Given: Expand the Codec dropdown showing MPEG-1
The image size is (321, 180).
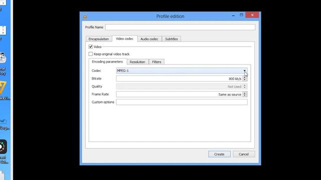Looking at the screenshot, I should pos(182,71).
